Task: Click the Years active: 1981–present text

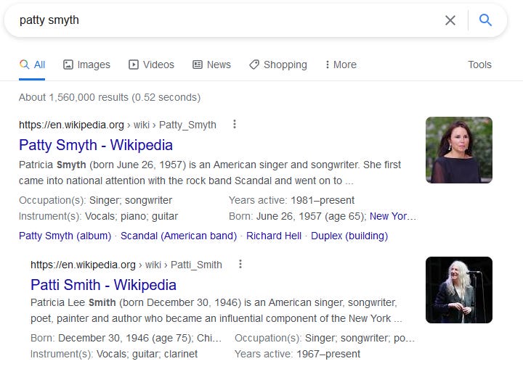Action: [x=291, y=201]
